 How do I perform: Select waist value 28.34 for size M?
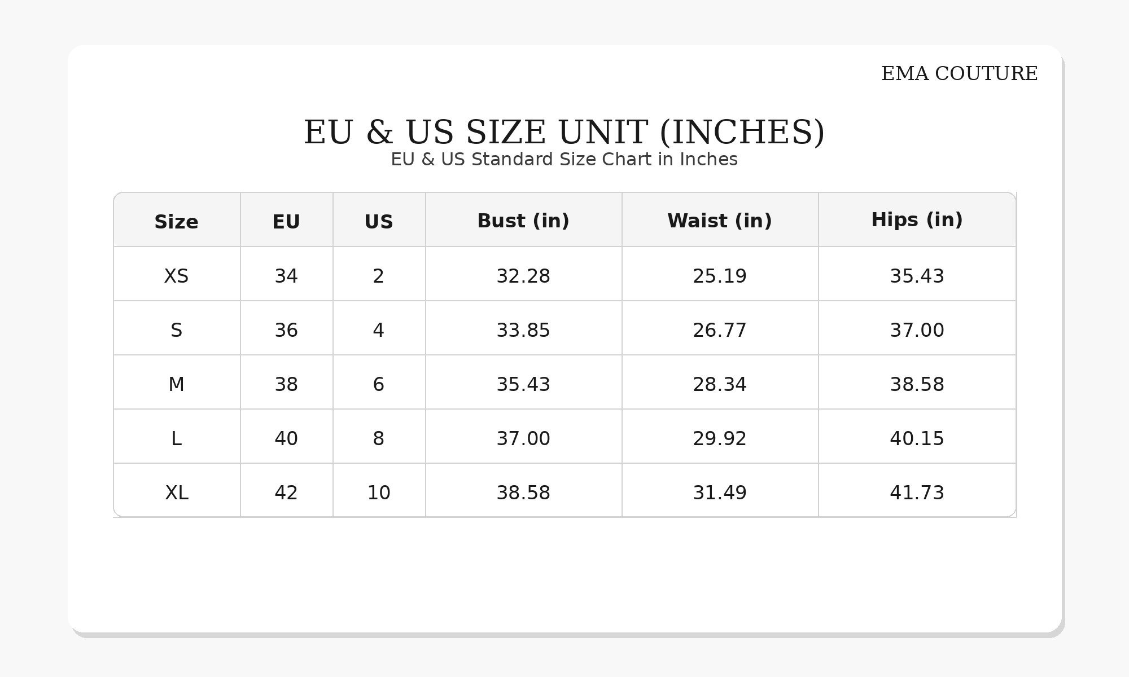(x=720, y=384)
